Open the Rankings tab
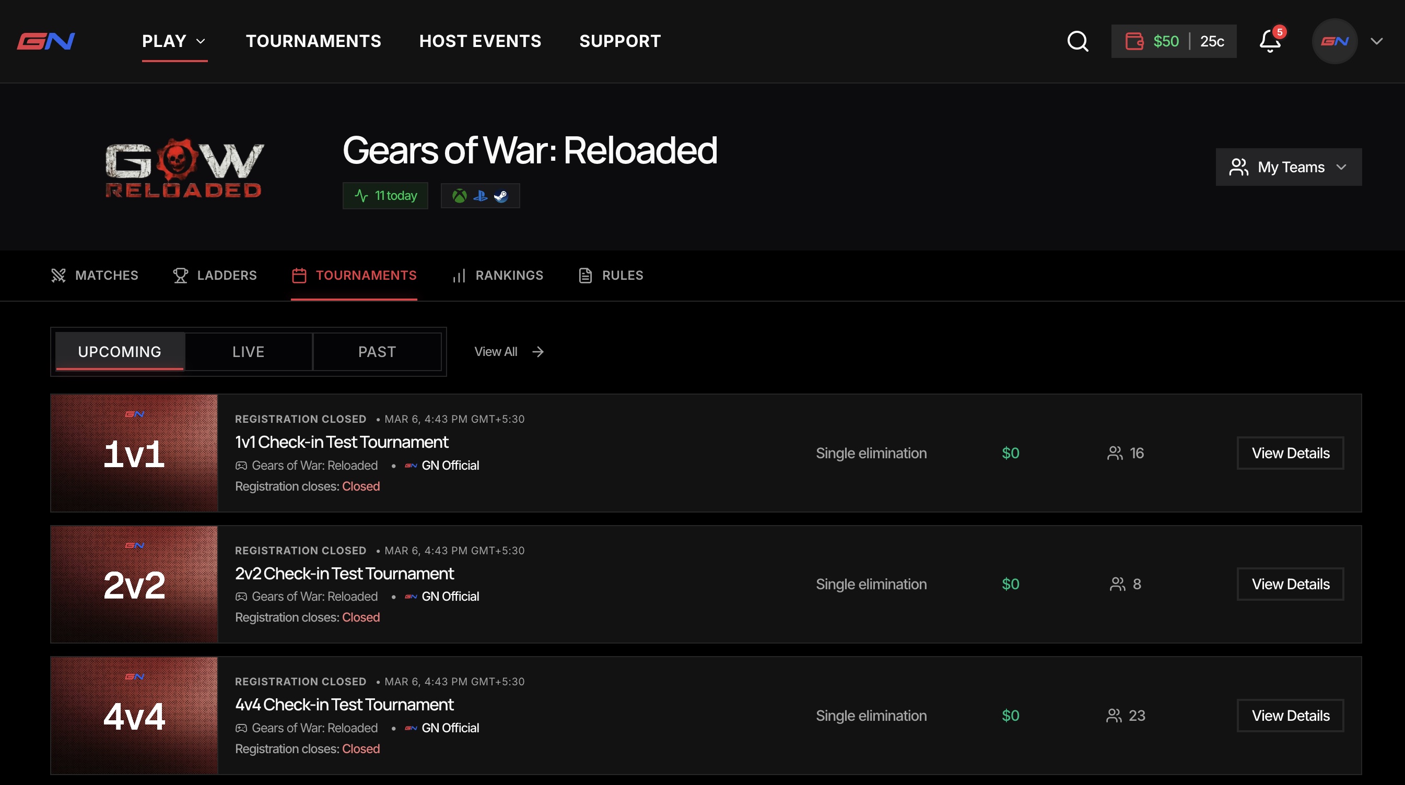 (x=497, y=275)
